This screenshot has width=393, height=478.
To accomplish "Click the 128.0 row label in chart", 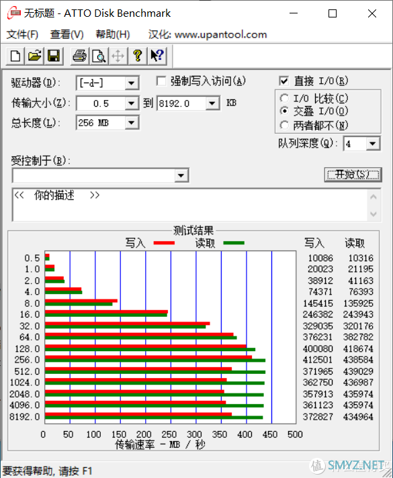I will click(27, 348).
